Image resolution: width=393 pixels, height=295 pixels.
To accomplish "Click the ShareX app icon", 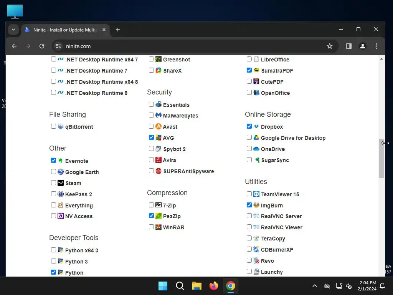I will point(159,71).
